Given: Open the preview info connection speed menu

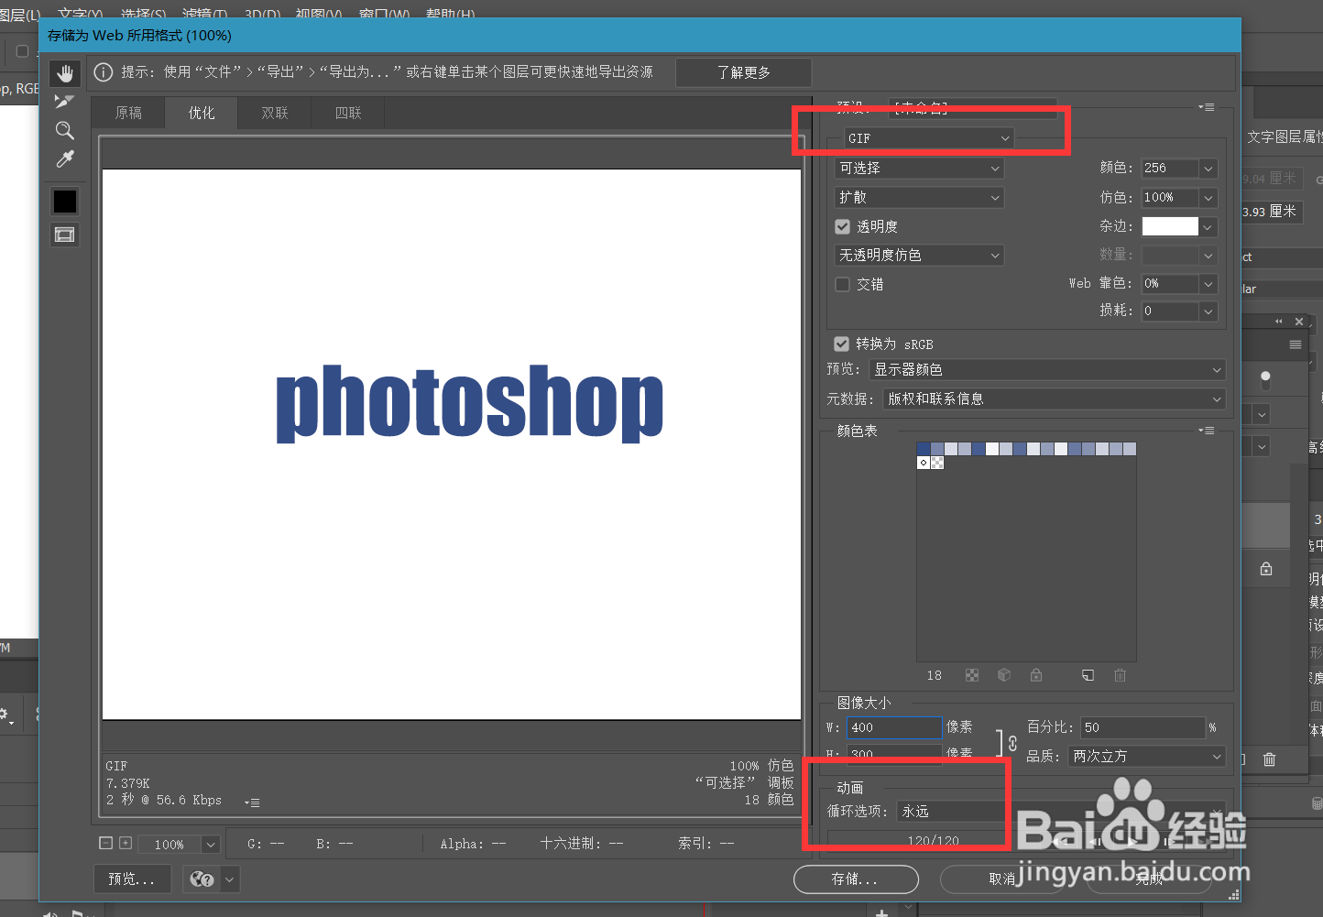Looking at the screenshot, I should tap(253, 802).
